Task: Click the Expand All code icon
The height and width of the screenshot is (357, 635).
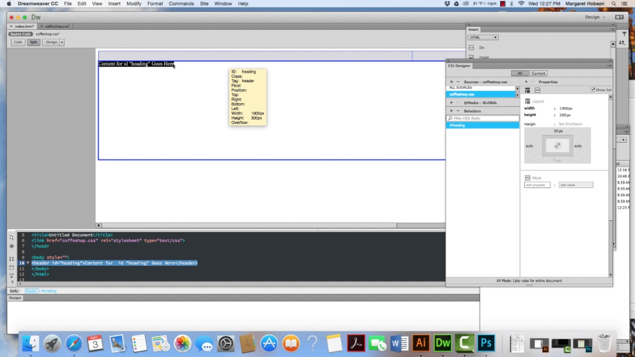Action: point(12,276)
